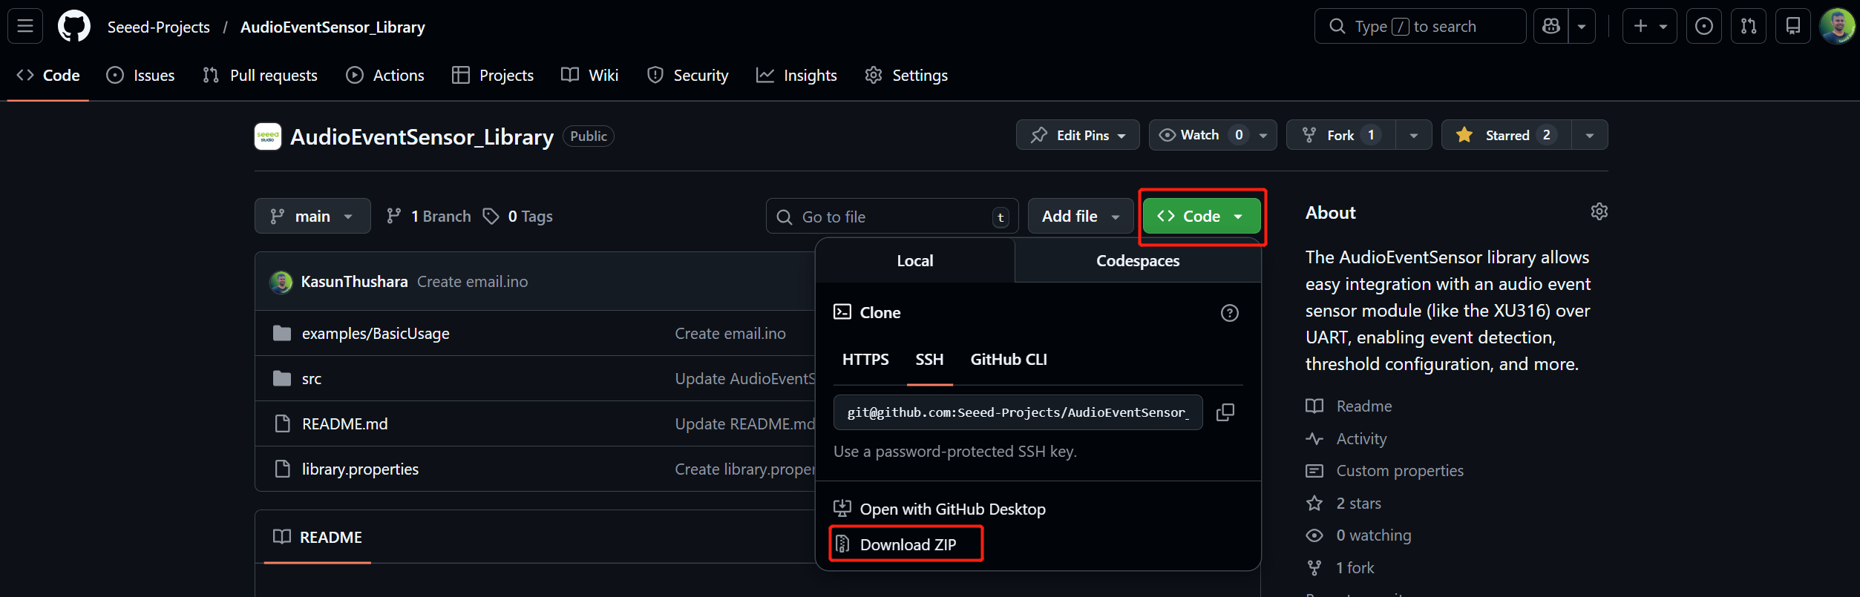Click the GitHub logo home icon
This screenshot has height=597, width=1860.
pyautogui.click(x=74, y=27)
